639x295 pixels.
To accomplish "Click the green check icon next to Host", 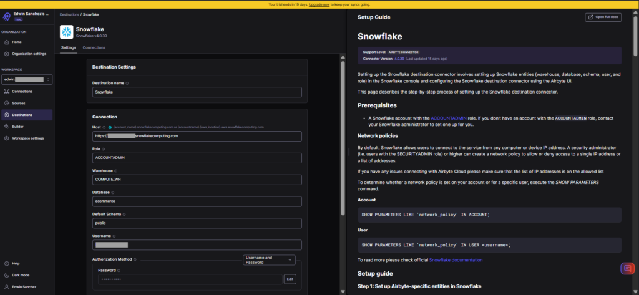I will pos(110,127).
